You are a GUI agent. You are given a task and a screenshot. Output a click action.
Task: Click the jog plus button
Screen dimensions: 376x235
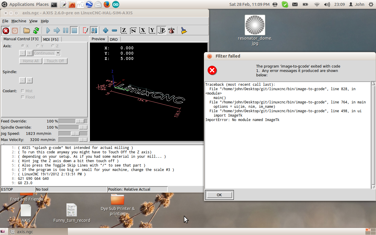click(29, 53)
